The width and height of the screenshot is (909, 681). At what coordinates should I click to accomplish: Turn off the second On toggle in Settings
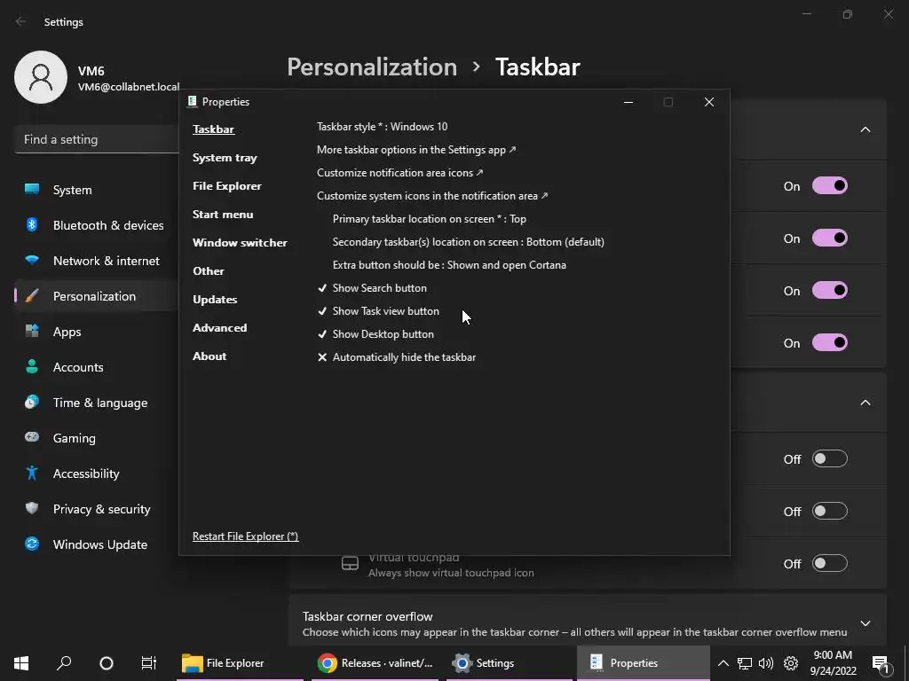point(830,238)
